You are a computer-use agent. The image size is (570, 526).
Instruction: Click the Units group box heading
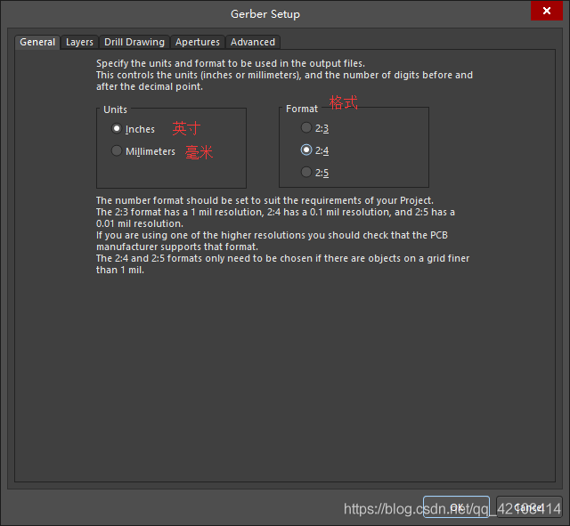click(x=115, y=109)
